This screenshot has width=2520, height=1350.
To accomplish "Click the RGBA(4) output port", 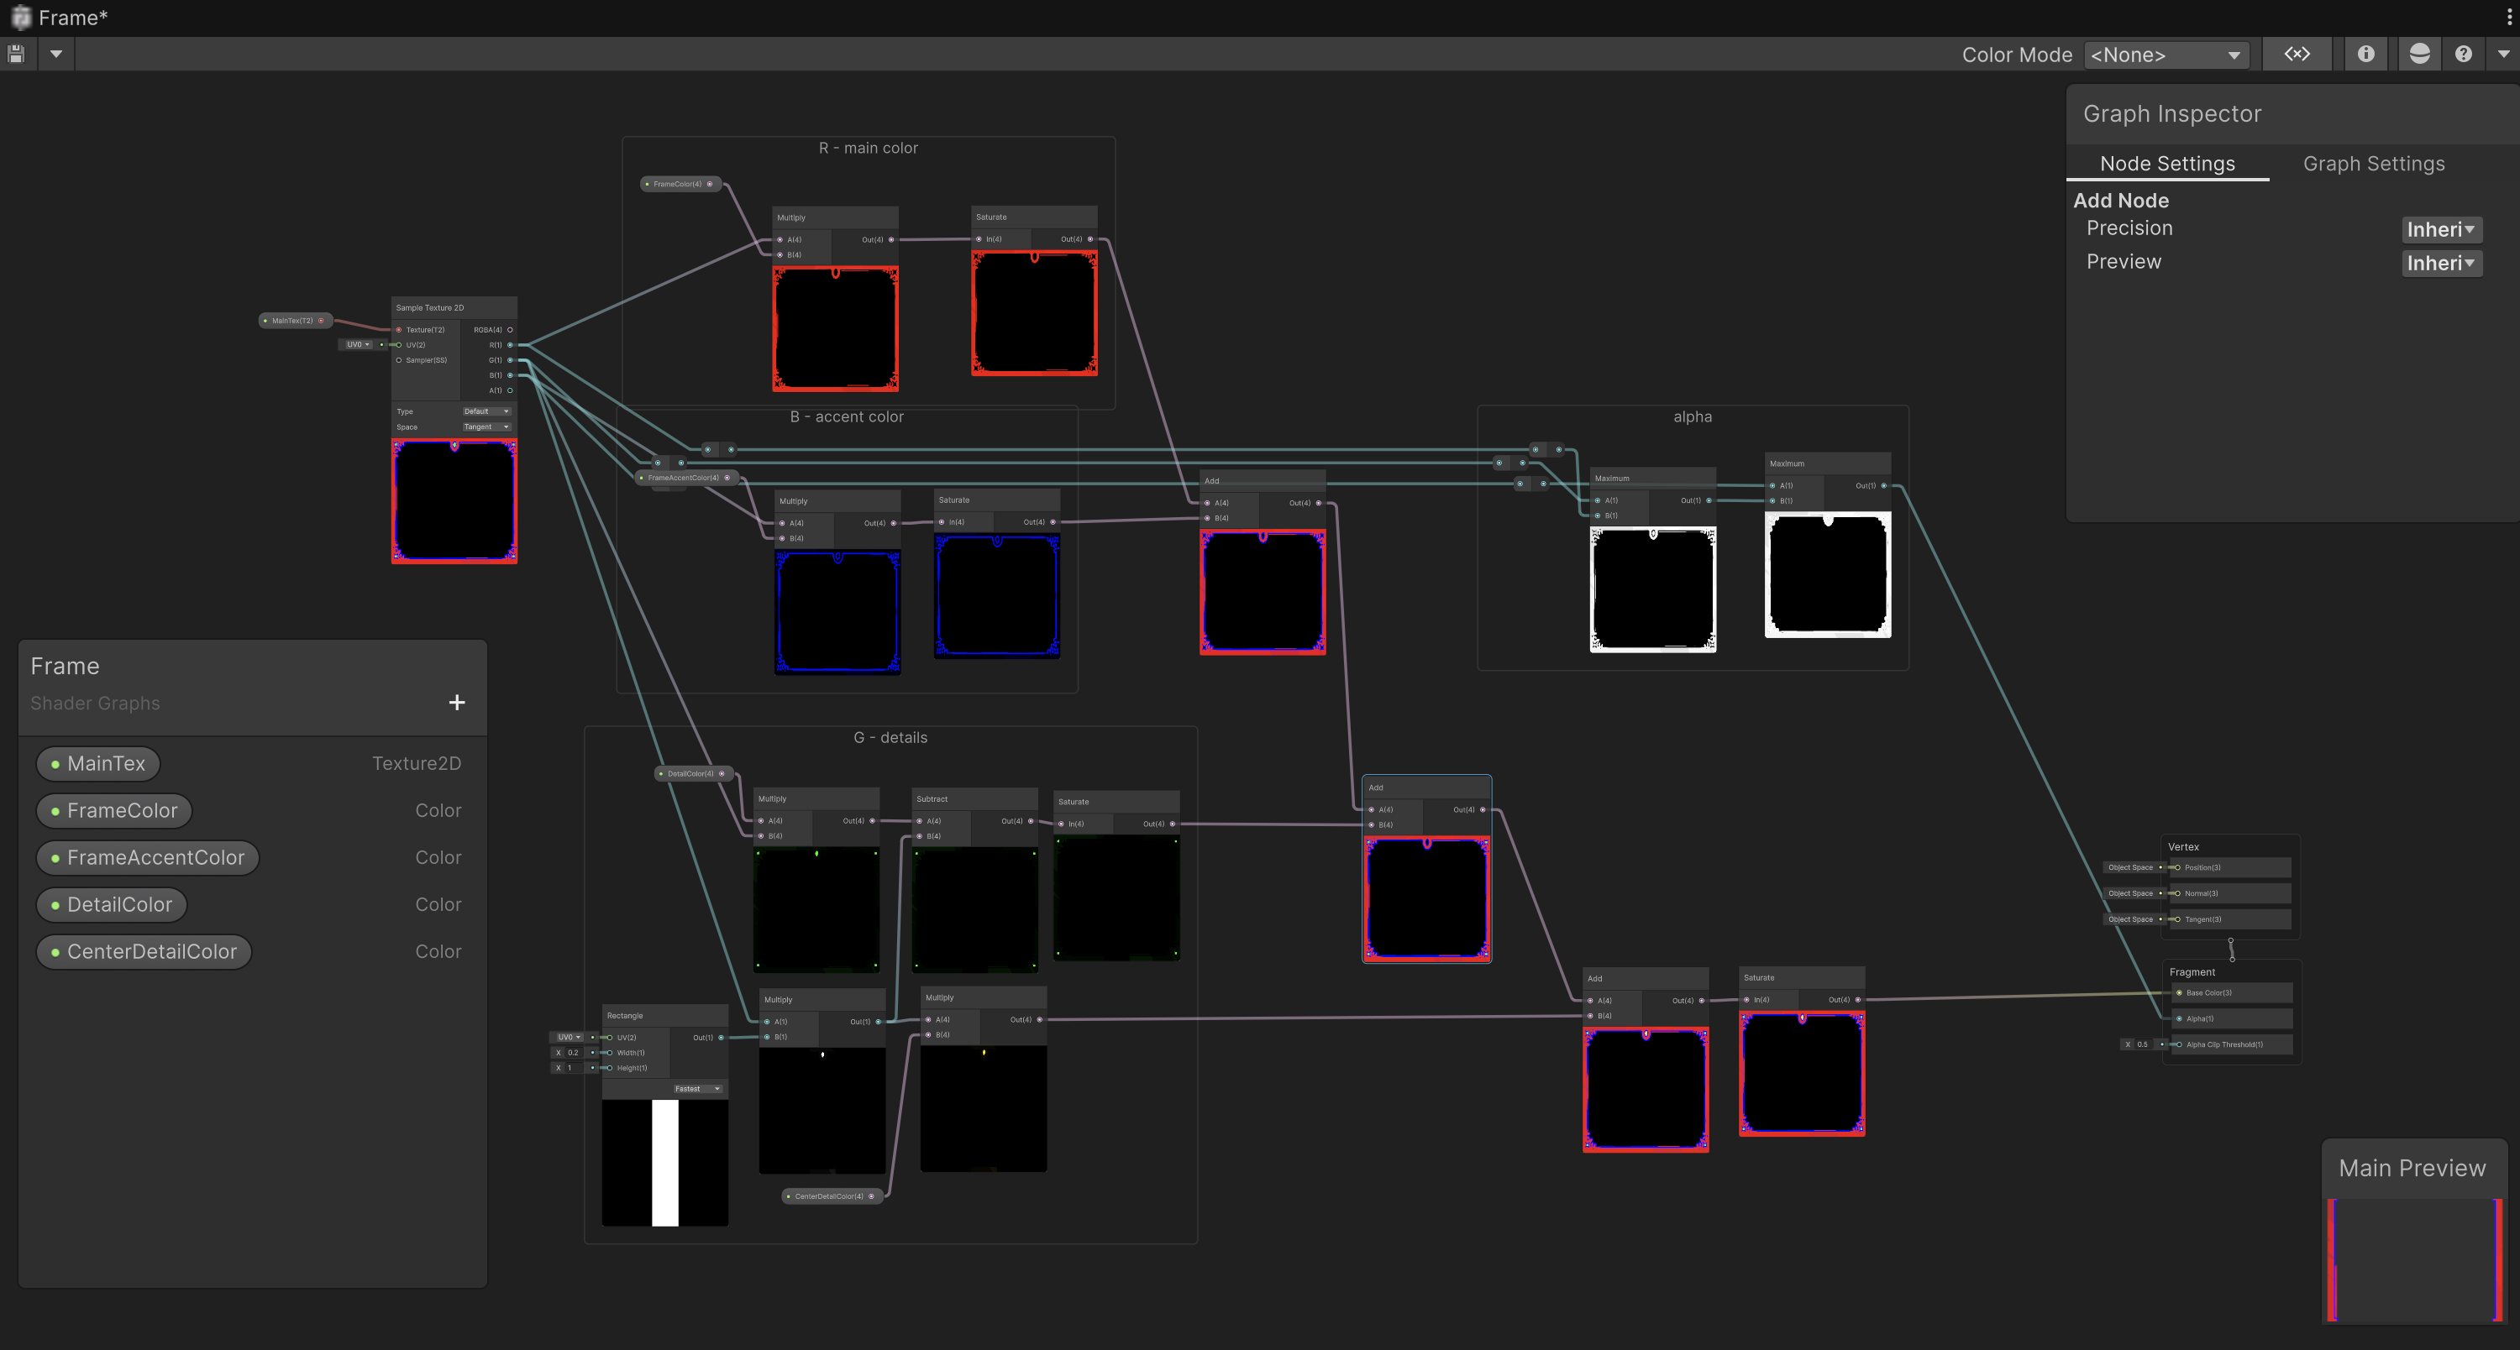I will coord(510,329).
